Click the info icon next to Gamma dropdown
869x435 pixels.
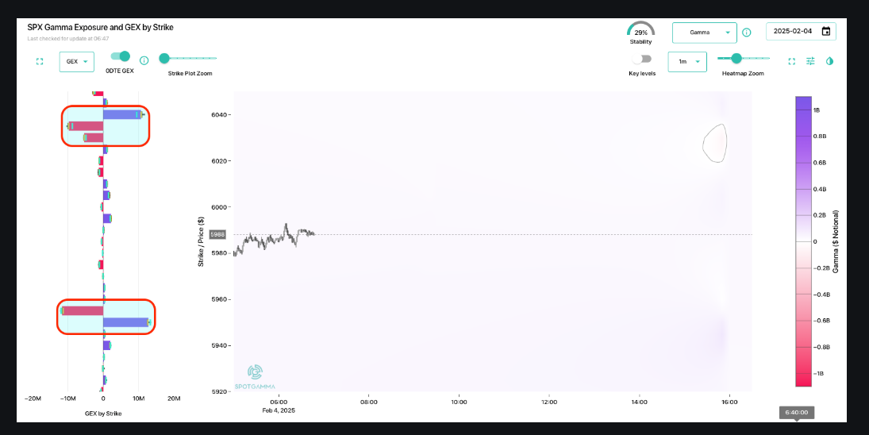point(747,33)
